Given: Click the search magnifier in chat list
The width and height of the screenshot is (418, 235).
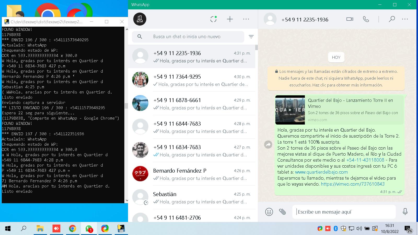Looking at the screenshot, I should tap(140, 37).
